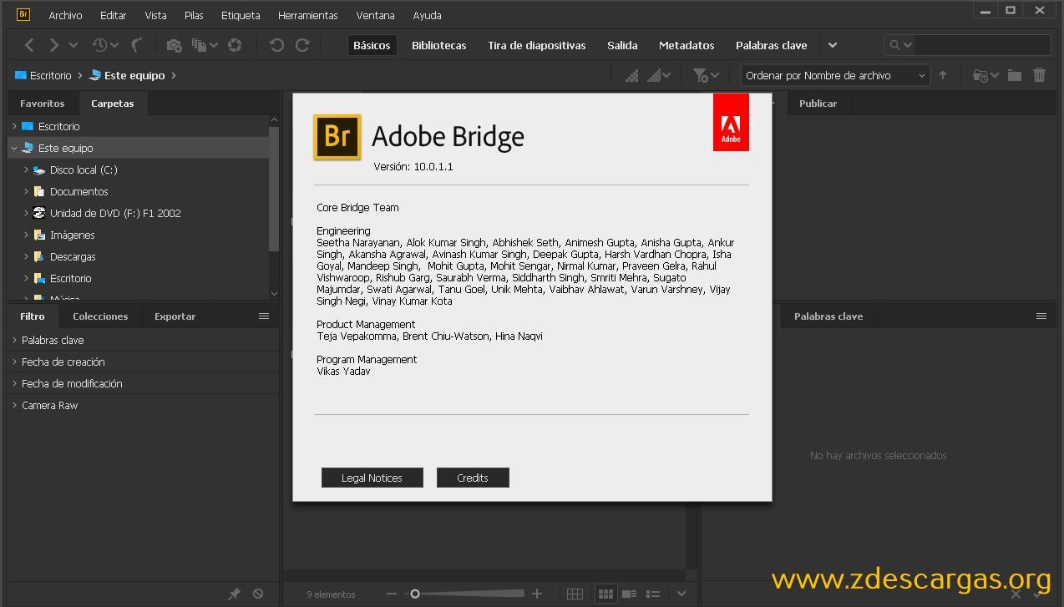This screenshot has width=1064, height=607.
Task: Open the Colecciones tab
Action: click(100, 316)
